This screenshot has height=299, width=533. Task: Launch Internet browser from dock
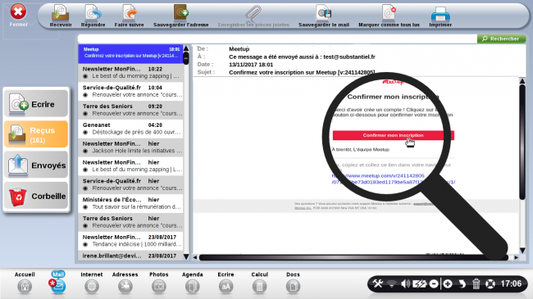point(92,283)
